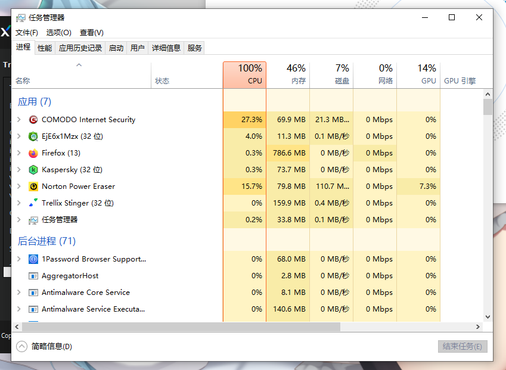Expand the Norton Power Eraser row
The width and height of the screenshot is (506, 370).
tap(19, 186)
